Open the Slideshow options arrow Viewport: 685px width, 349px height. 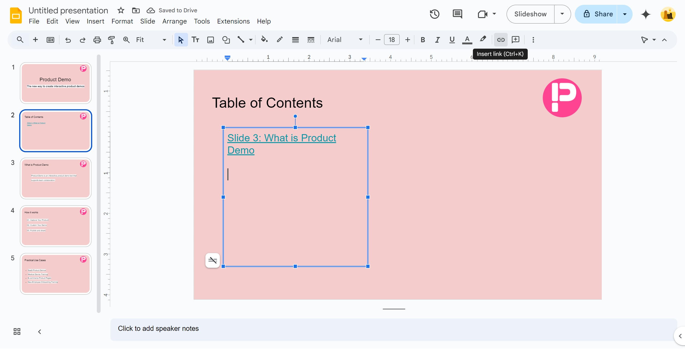tap(562, 14)
